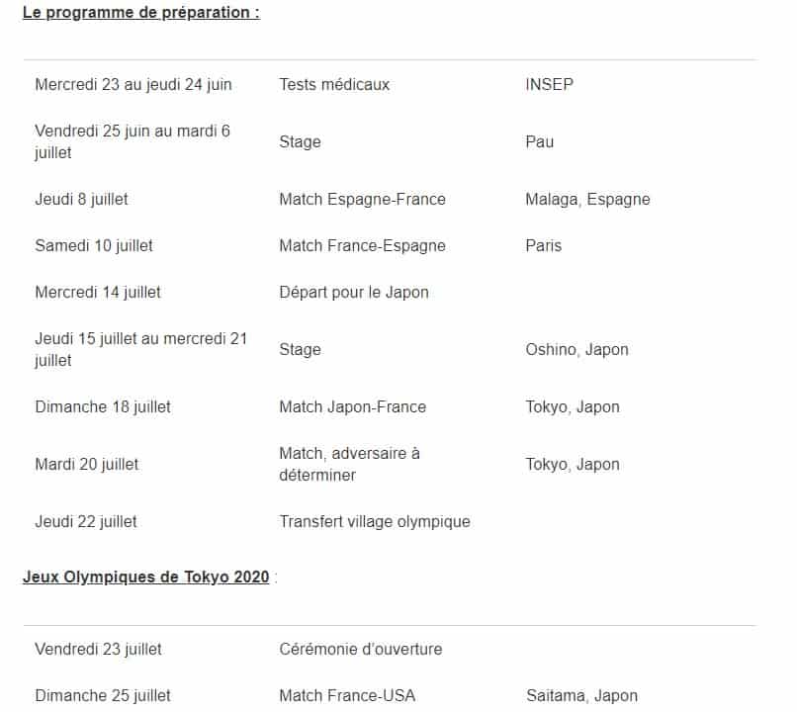Viewport: 797px width, 712px height.
Task: Select the 'Match France-Espagne' entry
Action: pos(362,245)
